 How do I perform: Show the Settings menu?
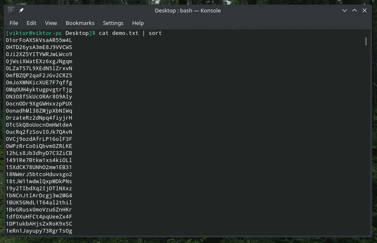click(113, 23)
